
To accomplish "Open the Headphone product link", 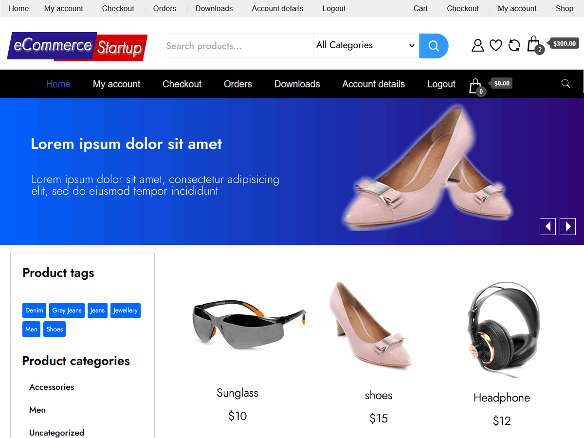I will (501, 398).
